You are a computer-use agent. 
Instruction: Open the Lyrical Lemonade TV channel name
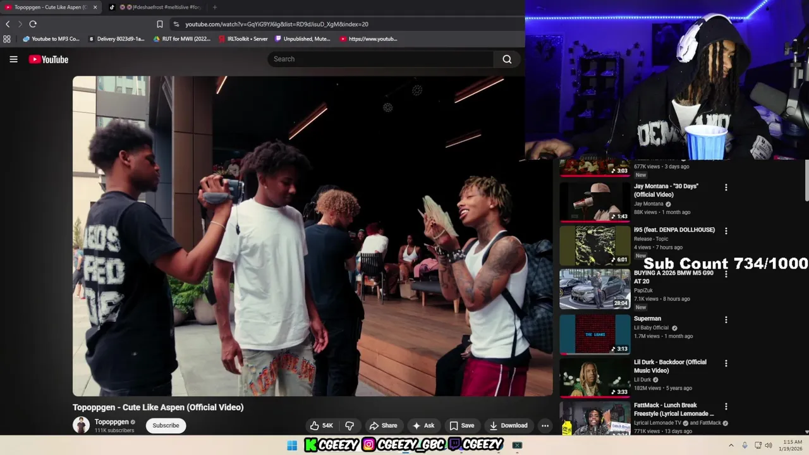click(x=657, y=423)
